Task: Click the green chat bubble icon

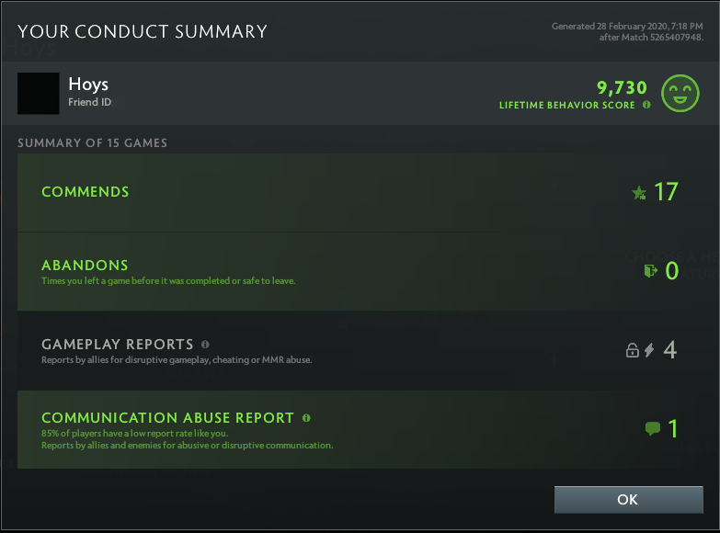Action: point(653,428)
